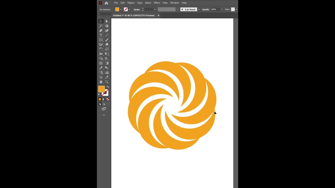Select the Perspective Grid tool
335x188 pixels.
click(x=107, y=58)
